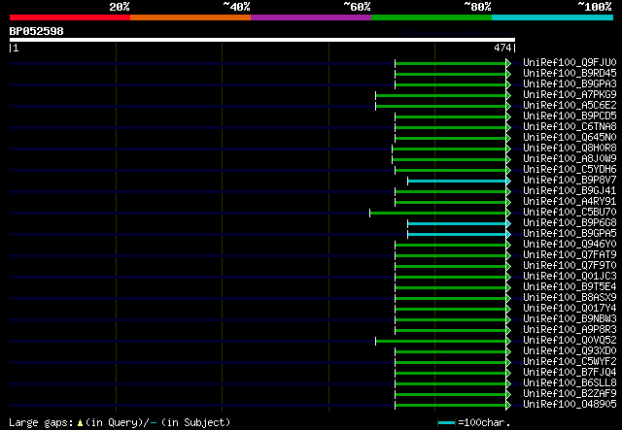Select the UniRef100_B7FJQ4 hit label
Screen dimensions: 622x430
click(x=570, y=373)
